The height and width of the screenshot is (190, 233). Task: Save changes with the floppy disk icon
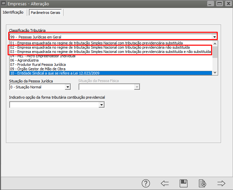184,183
